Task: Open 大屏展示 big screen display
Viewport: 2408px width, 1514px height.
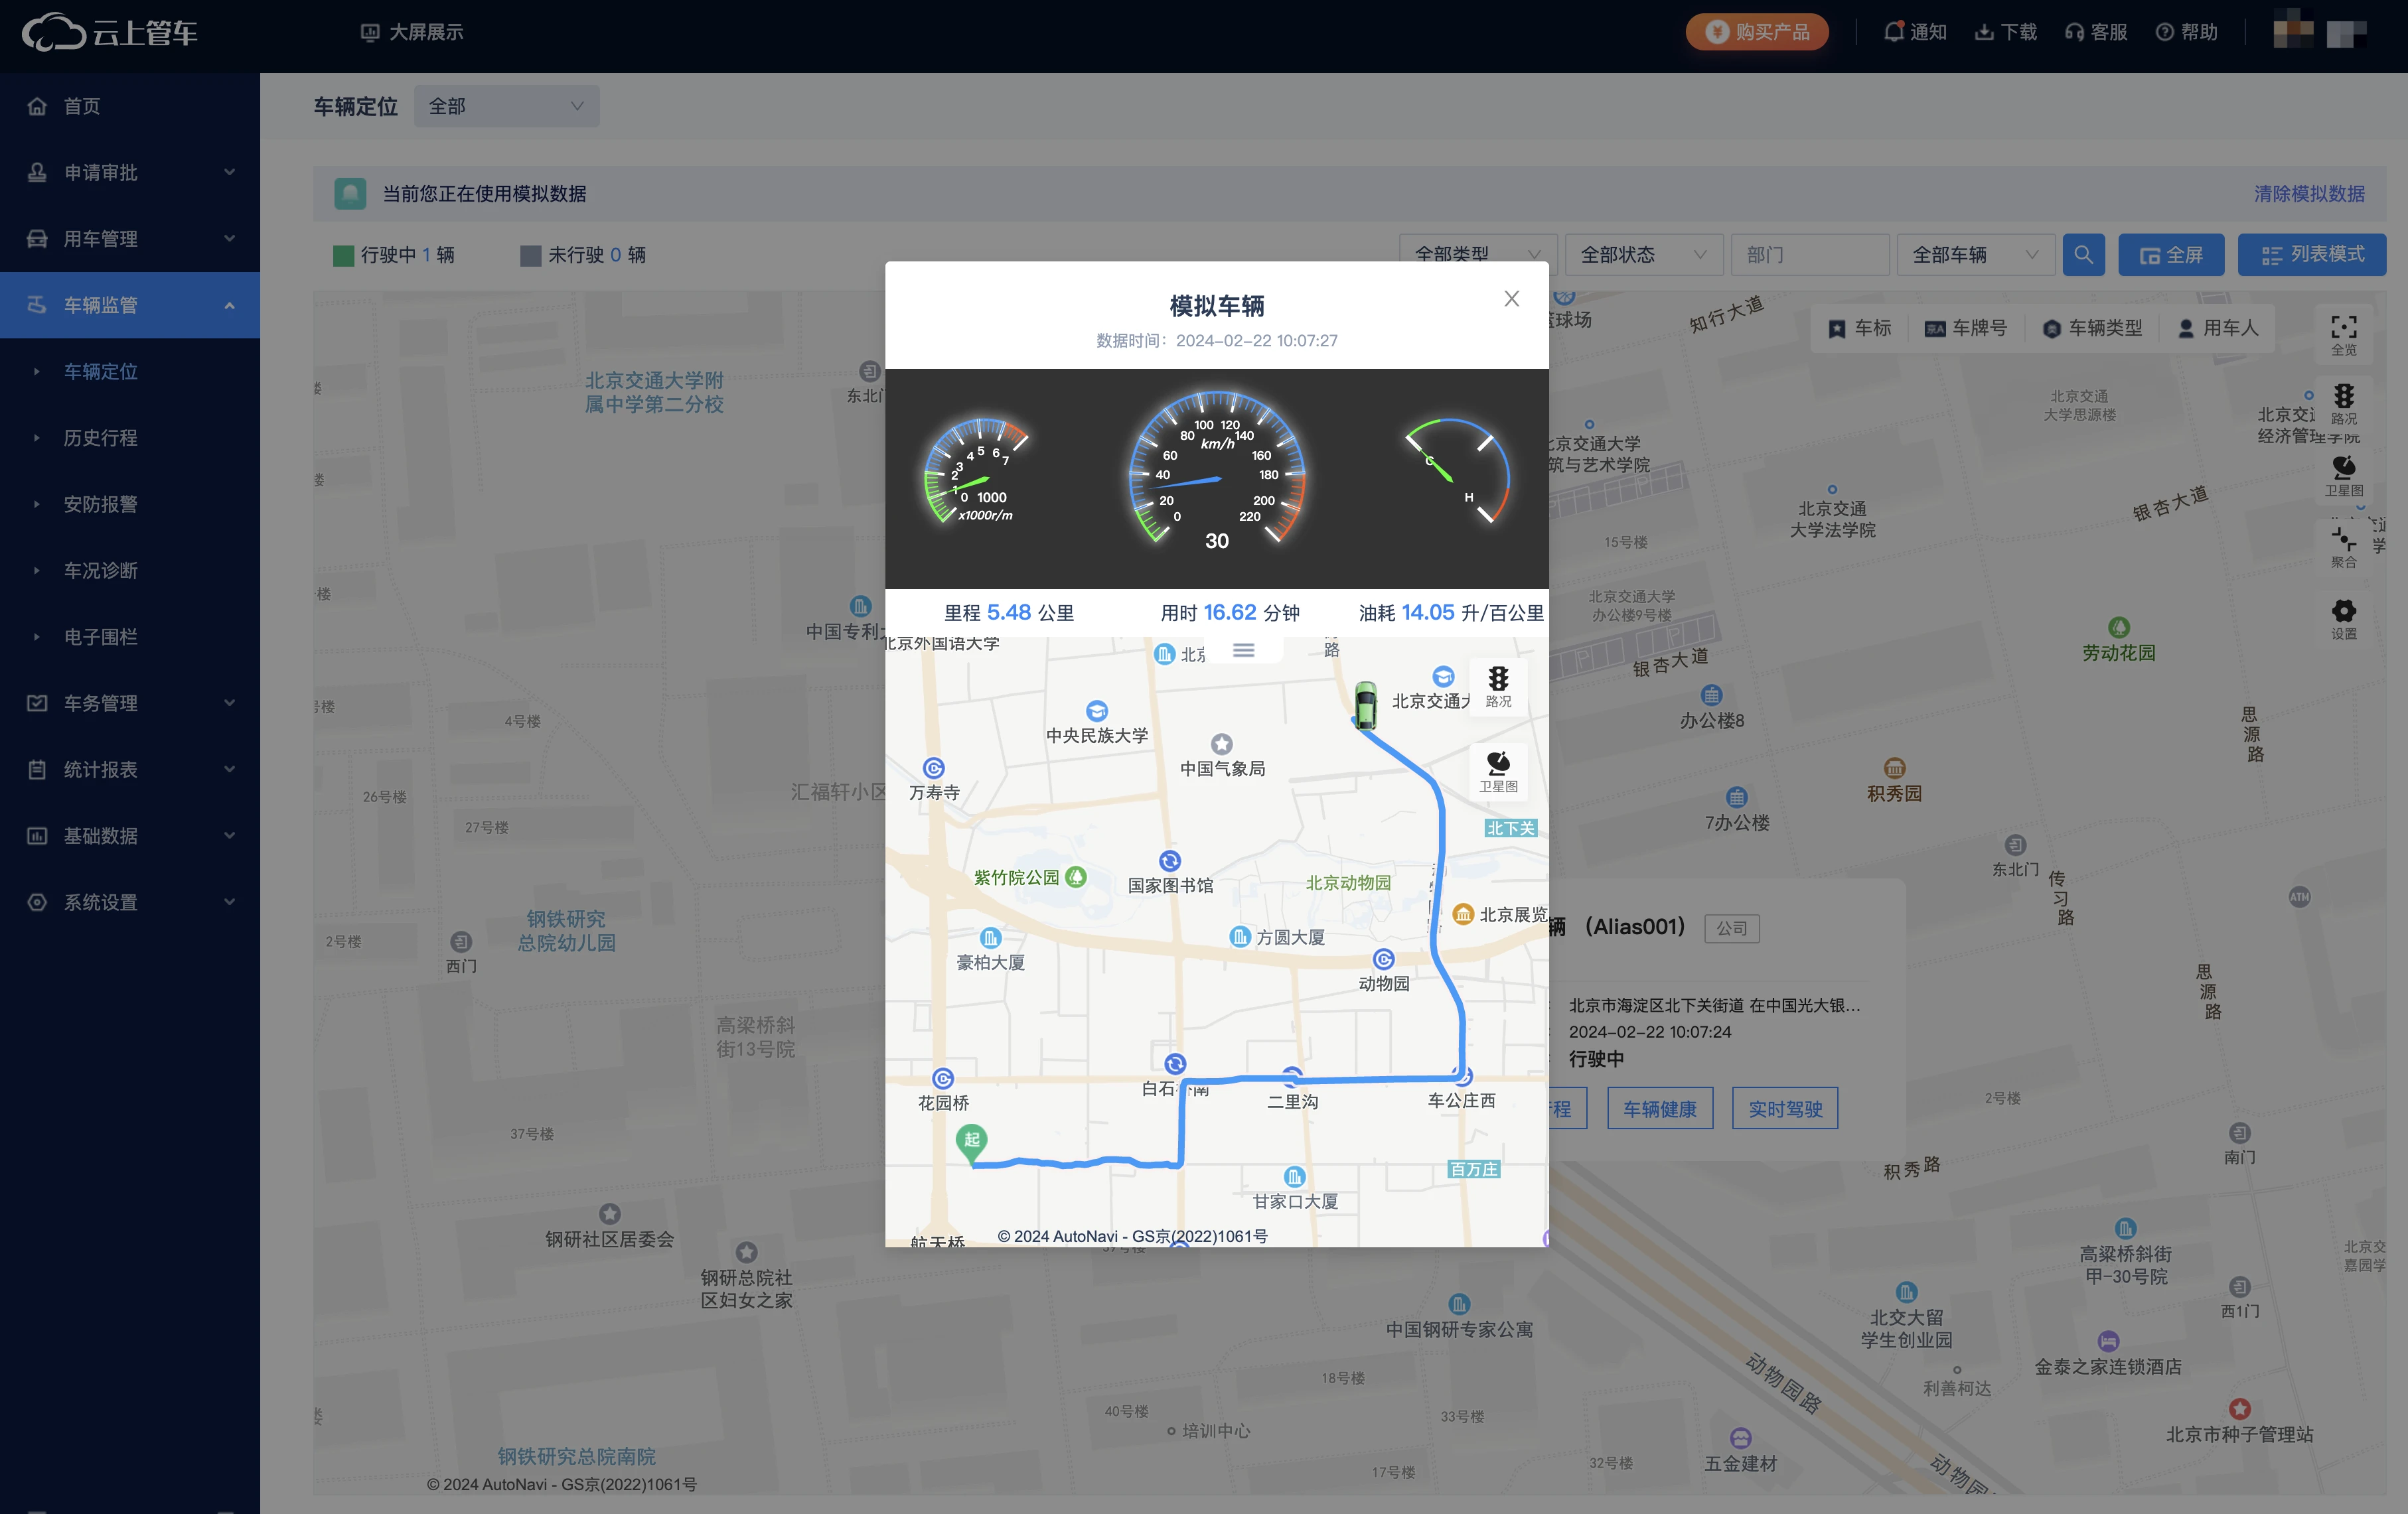Action: tap(412, 32)
